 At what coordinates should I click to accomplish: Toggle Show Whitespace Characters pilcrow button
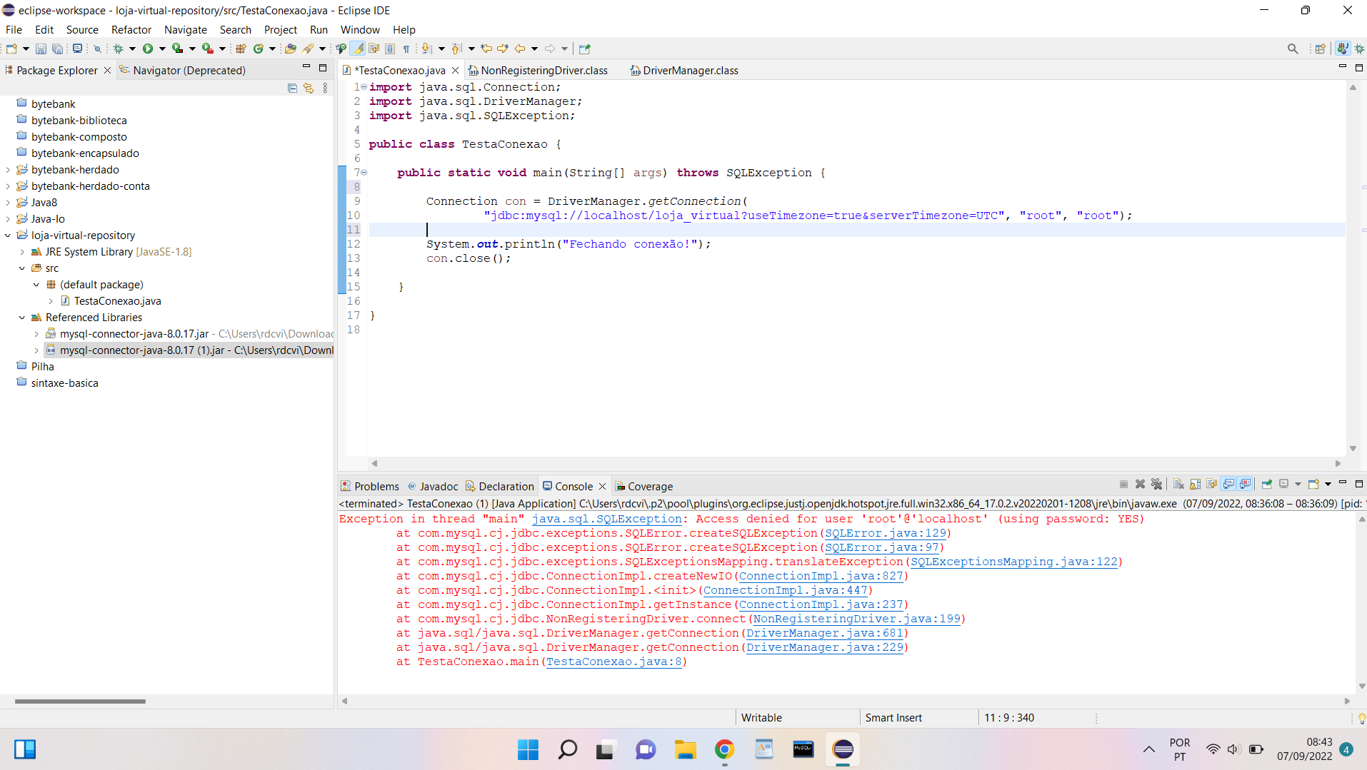pyautogui.click(x=406, y=49)
